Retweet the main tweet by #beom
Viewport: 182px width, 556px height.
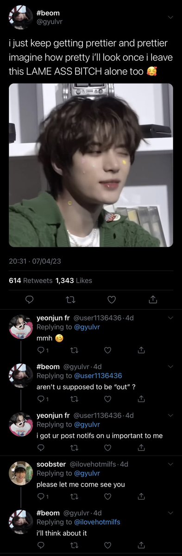point(70,300)
